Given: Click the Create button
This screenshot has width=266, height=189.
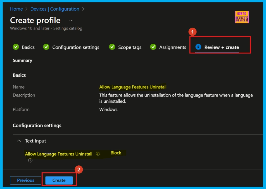Looking at the screenshot, I should (59, 180).
